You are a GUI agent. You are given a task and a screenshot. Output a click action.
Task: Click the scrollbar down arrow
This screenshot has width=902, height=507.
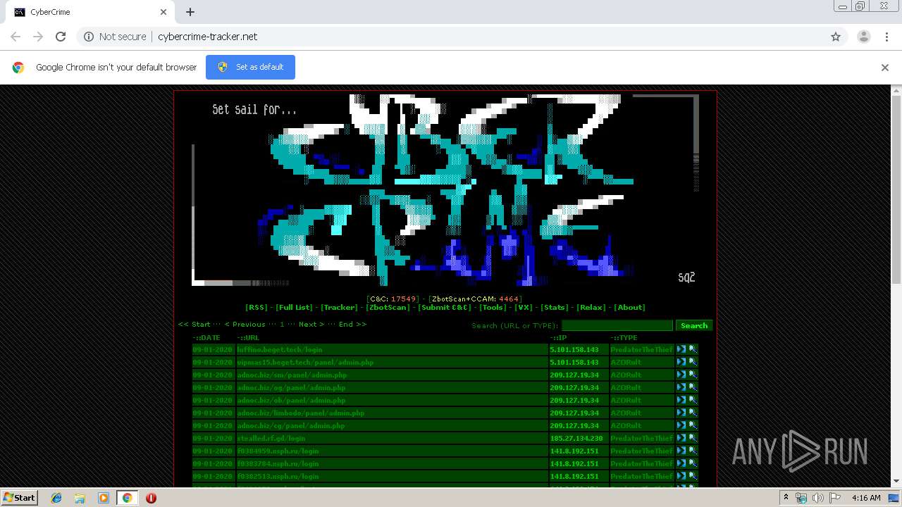click(896, 482)
